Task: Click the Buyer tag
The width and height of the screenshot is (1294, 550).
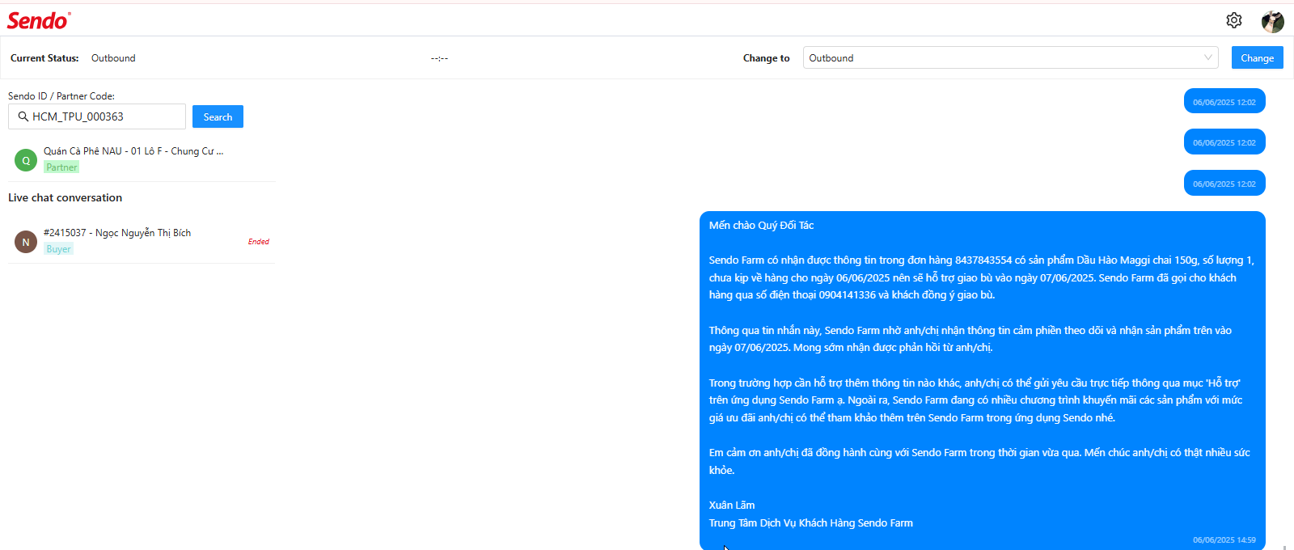Action: tap(58, 249)
